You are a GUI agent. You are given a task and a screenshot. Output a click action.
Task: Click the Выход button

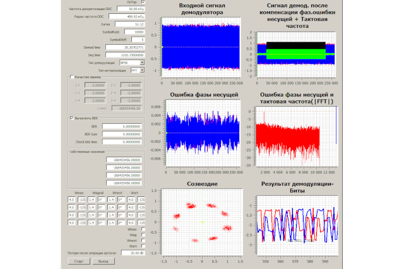click(x=102, y=261)
